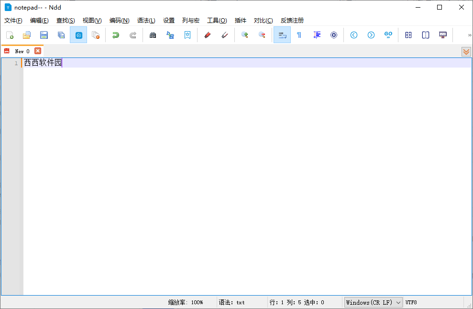Go to previous position arrow

[x=354, y=35]
